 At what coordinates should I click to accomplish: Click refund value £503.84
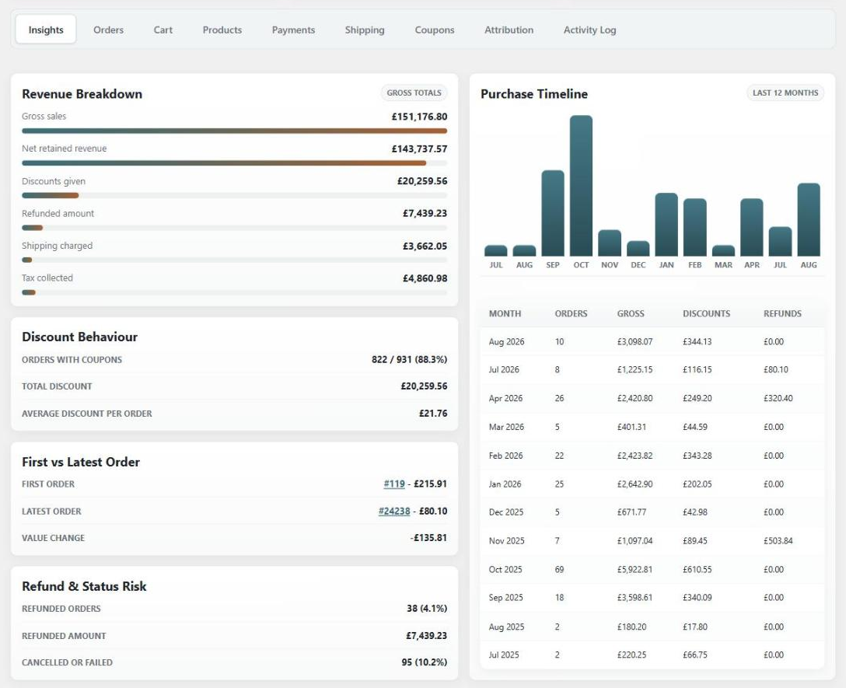click(778, 541)
